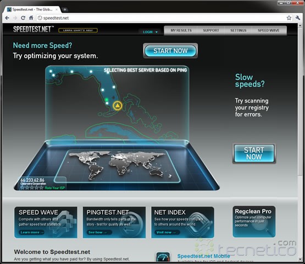Open the SUPPORT tab

211,31
